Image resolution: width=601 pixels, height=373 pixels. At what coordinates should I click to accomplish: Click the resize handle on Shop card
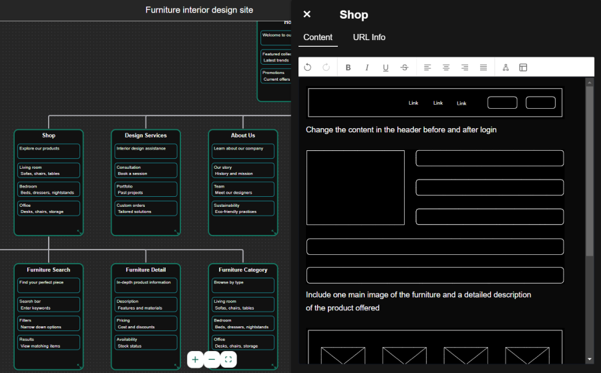click(79, 232)
